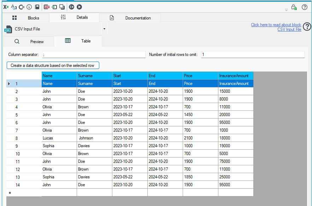
Task: Click the padlock icon with green check
Action: tap(294, 7)
